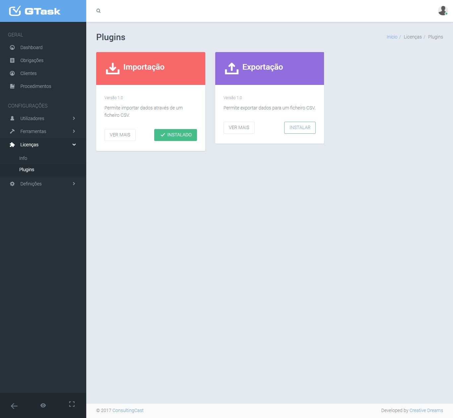The image size is (453, 418).
Task: Expand the Ferramentas submenu chevron
Action: tap(74, 131)
